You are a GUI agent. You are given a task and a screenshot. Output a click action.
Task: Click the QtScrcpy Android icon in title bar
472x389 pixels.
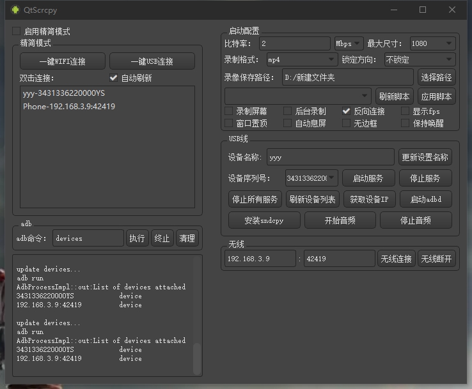(x=15, y=10)
